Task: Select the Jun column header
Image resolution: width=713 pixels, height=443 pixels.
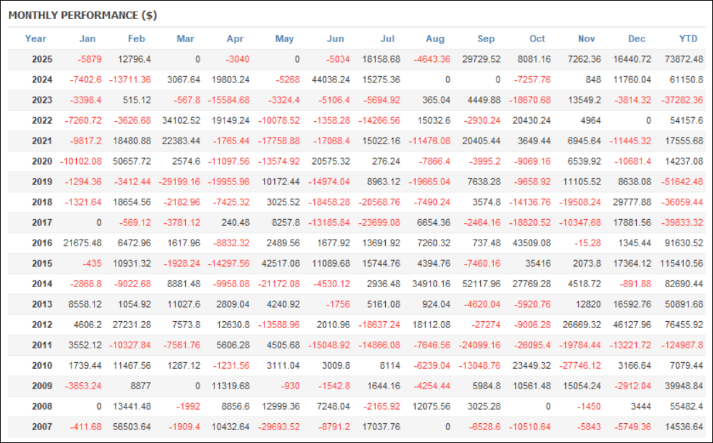Action: [x=335, y=39]
